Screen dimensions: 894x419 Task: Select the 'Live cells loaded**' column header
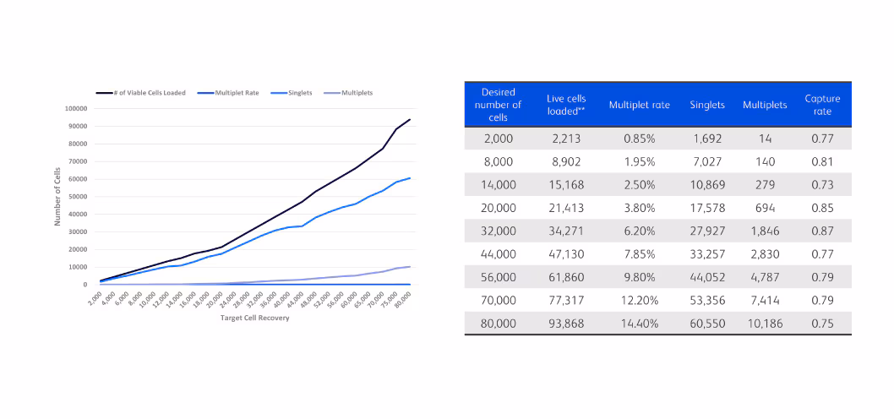click(565, 105)
